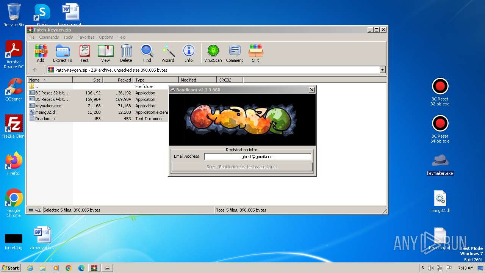Open the Favorites menu
The image size is (485, 273).
coord(86,37)
